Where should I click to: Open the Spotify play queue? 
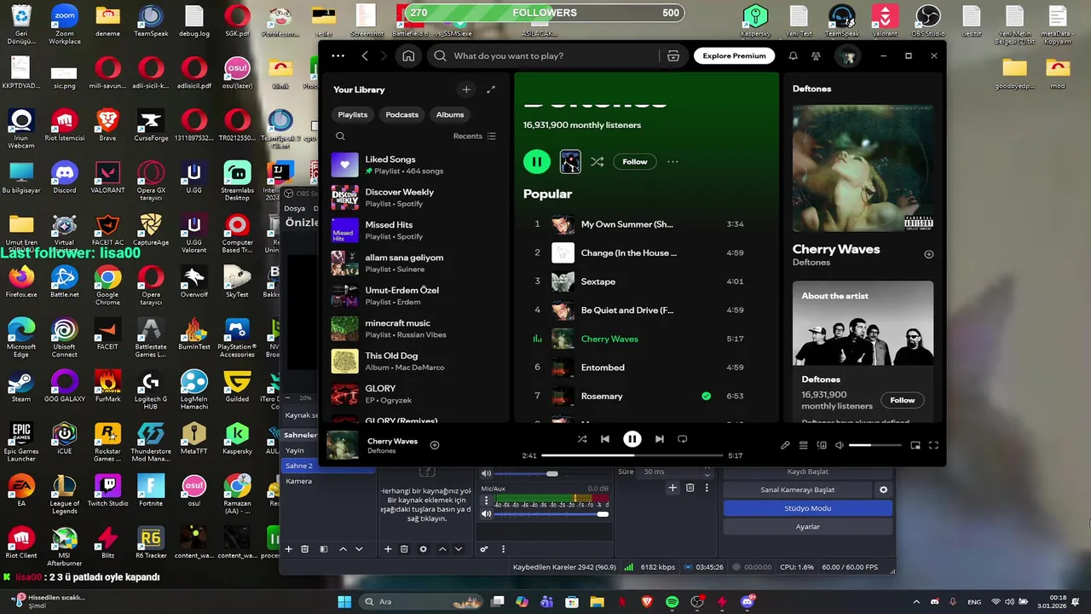[803, 445]
